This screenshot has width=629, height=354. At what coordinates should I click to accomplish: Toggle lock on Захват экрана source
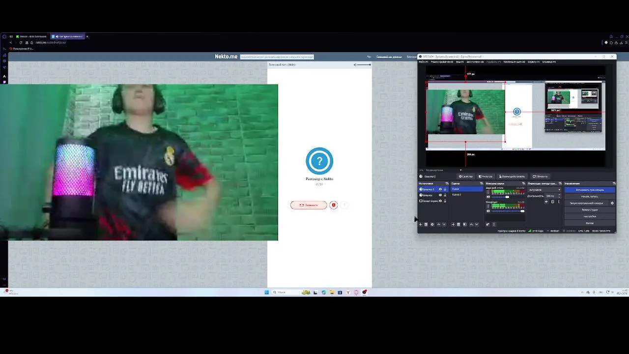(445, 201)
